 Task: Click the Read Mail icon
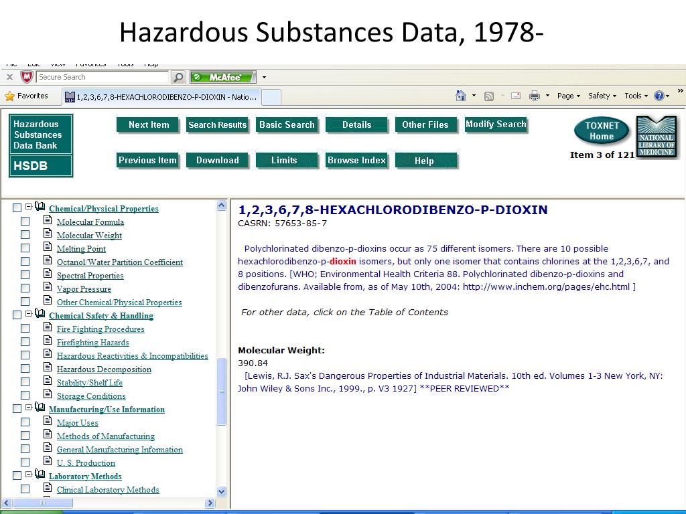click(514, 96)
